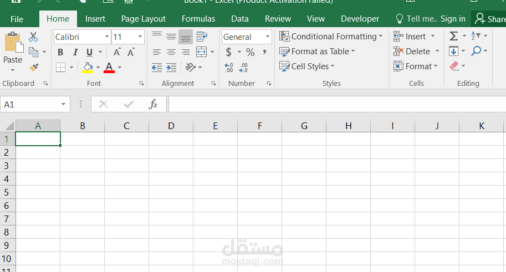Screen dimensions: 506x272
Task: Toggle Bold formatting
Action: point(60,53)
